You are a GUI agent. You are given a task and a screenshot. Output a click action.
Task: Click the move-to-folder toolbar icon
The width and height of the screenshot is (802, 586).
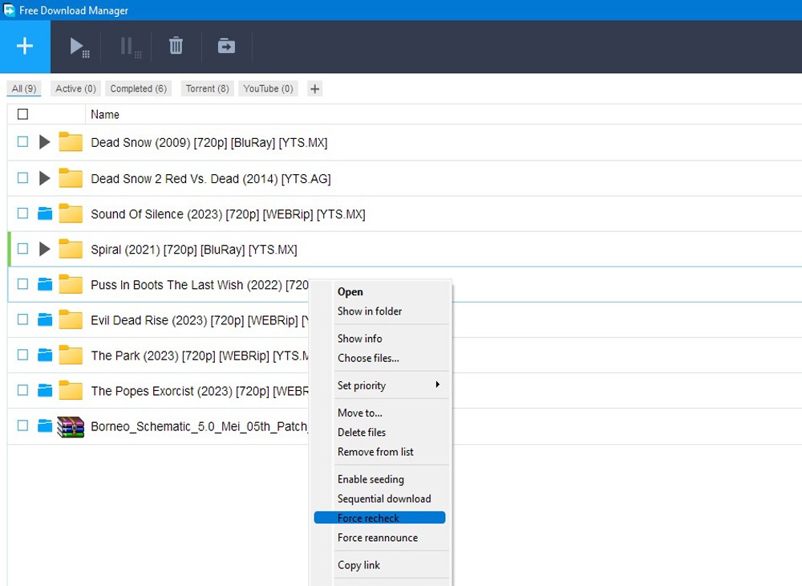[226, 46]
